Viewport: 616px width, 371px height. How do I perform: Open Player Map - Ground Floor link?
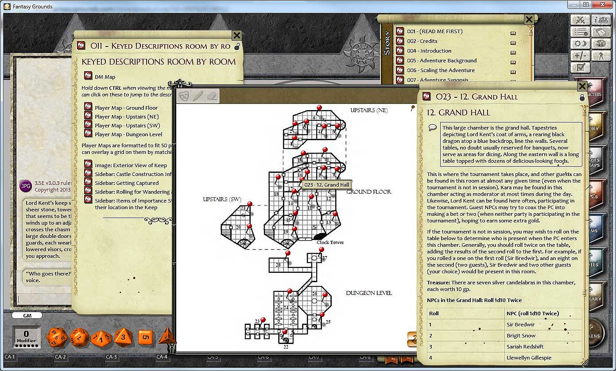point(126,108)
